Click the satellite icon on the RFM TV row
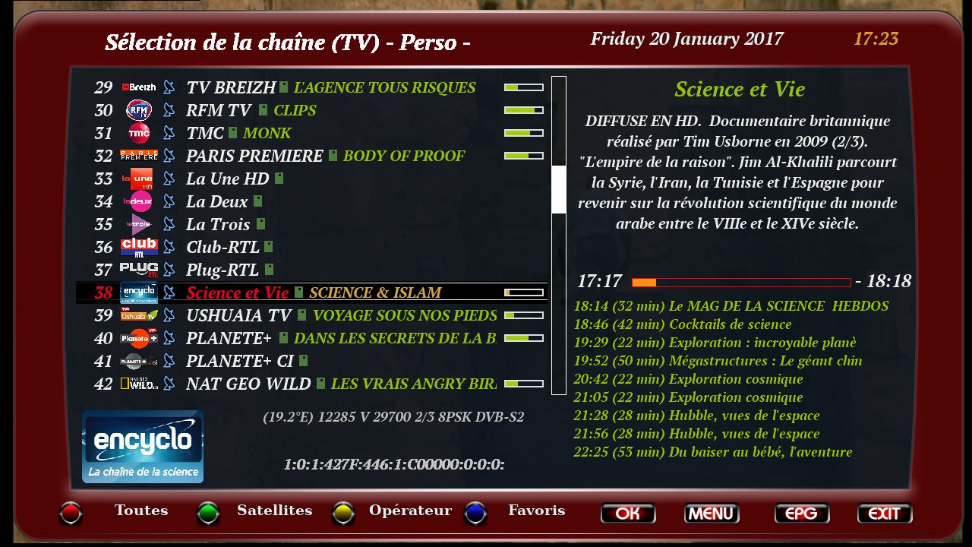The image size is (972, 547). click(x=169, y=110)
